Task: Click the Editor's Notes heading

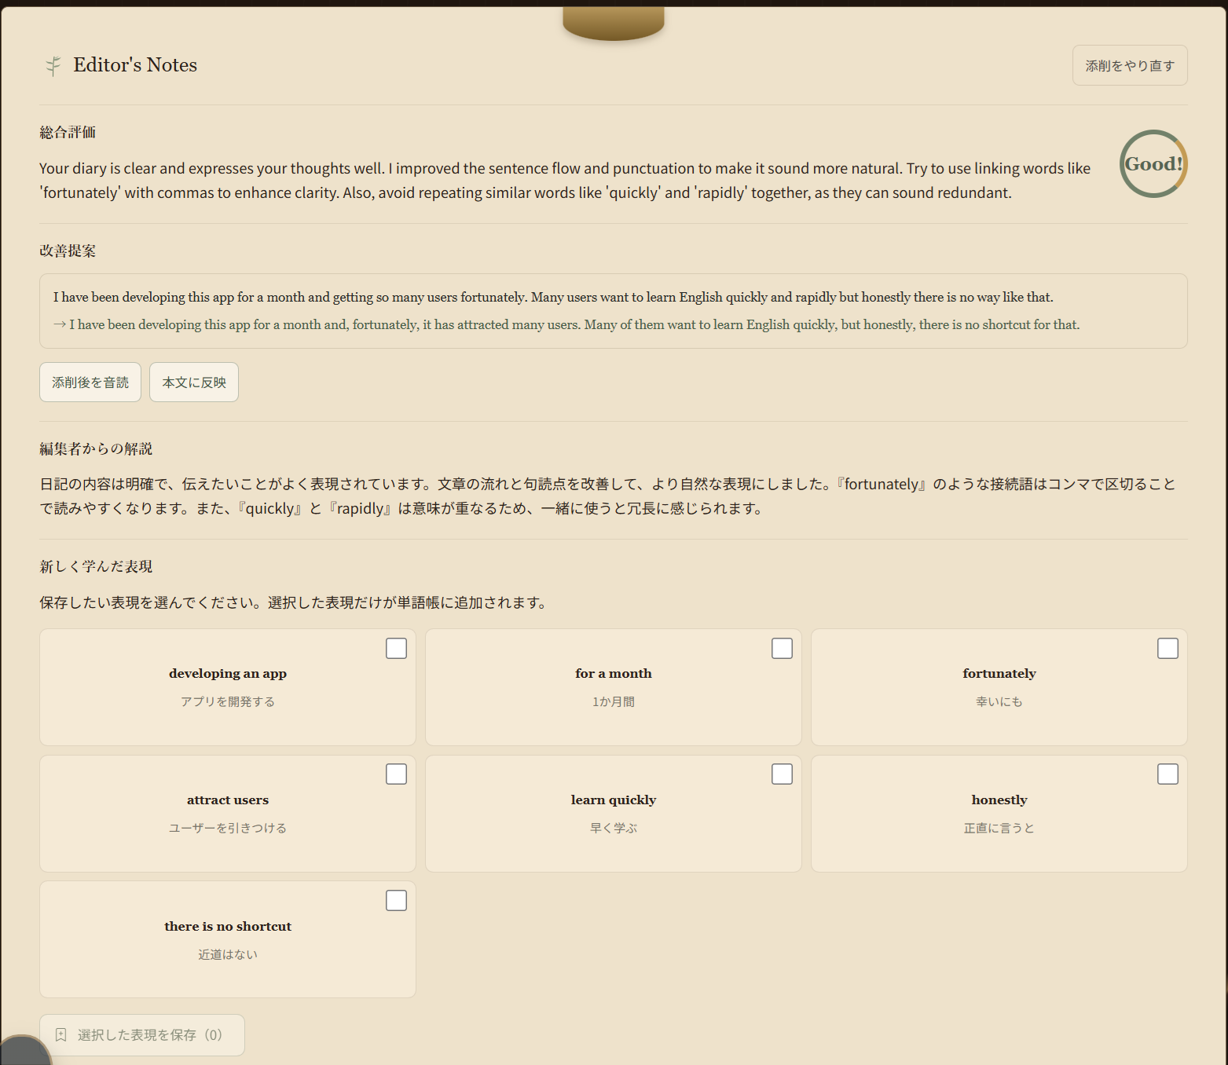Action: [135, 65]
